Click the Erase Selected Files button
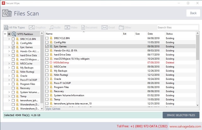The height and width of the screenshot is (130, 202). pos(181,115)
